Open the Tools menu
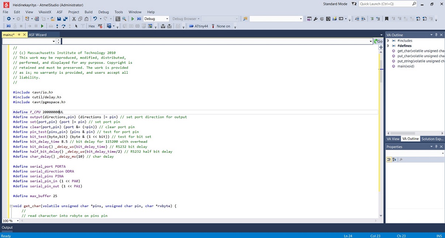 tap(119, 12)
